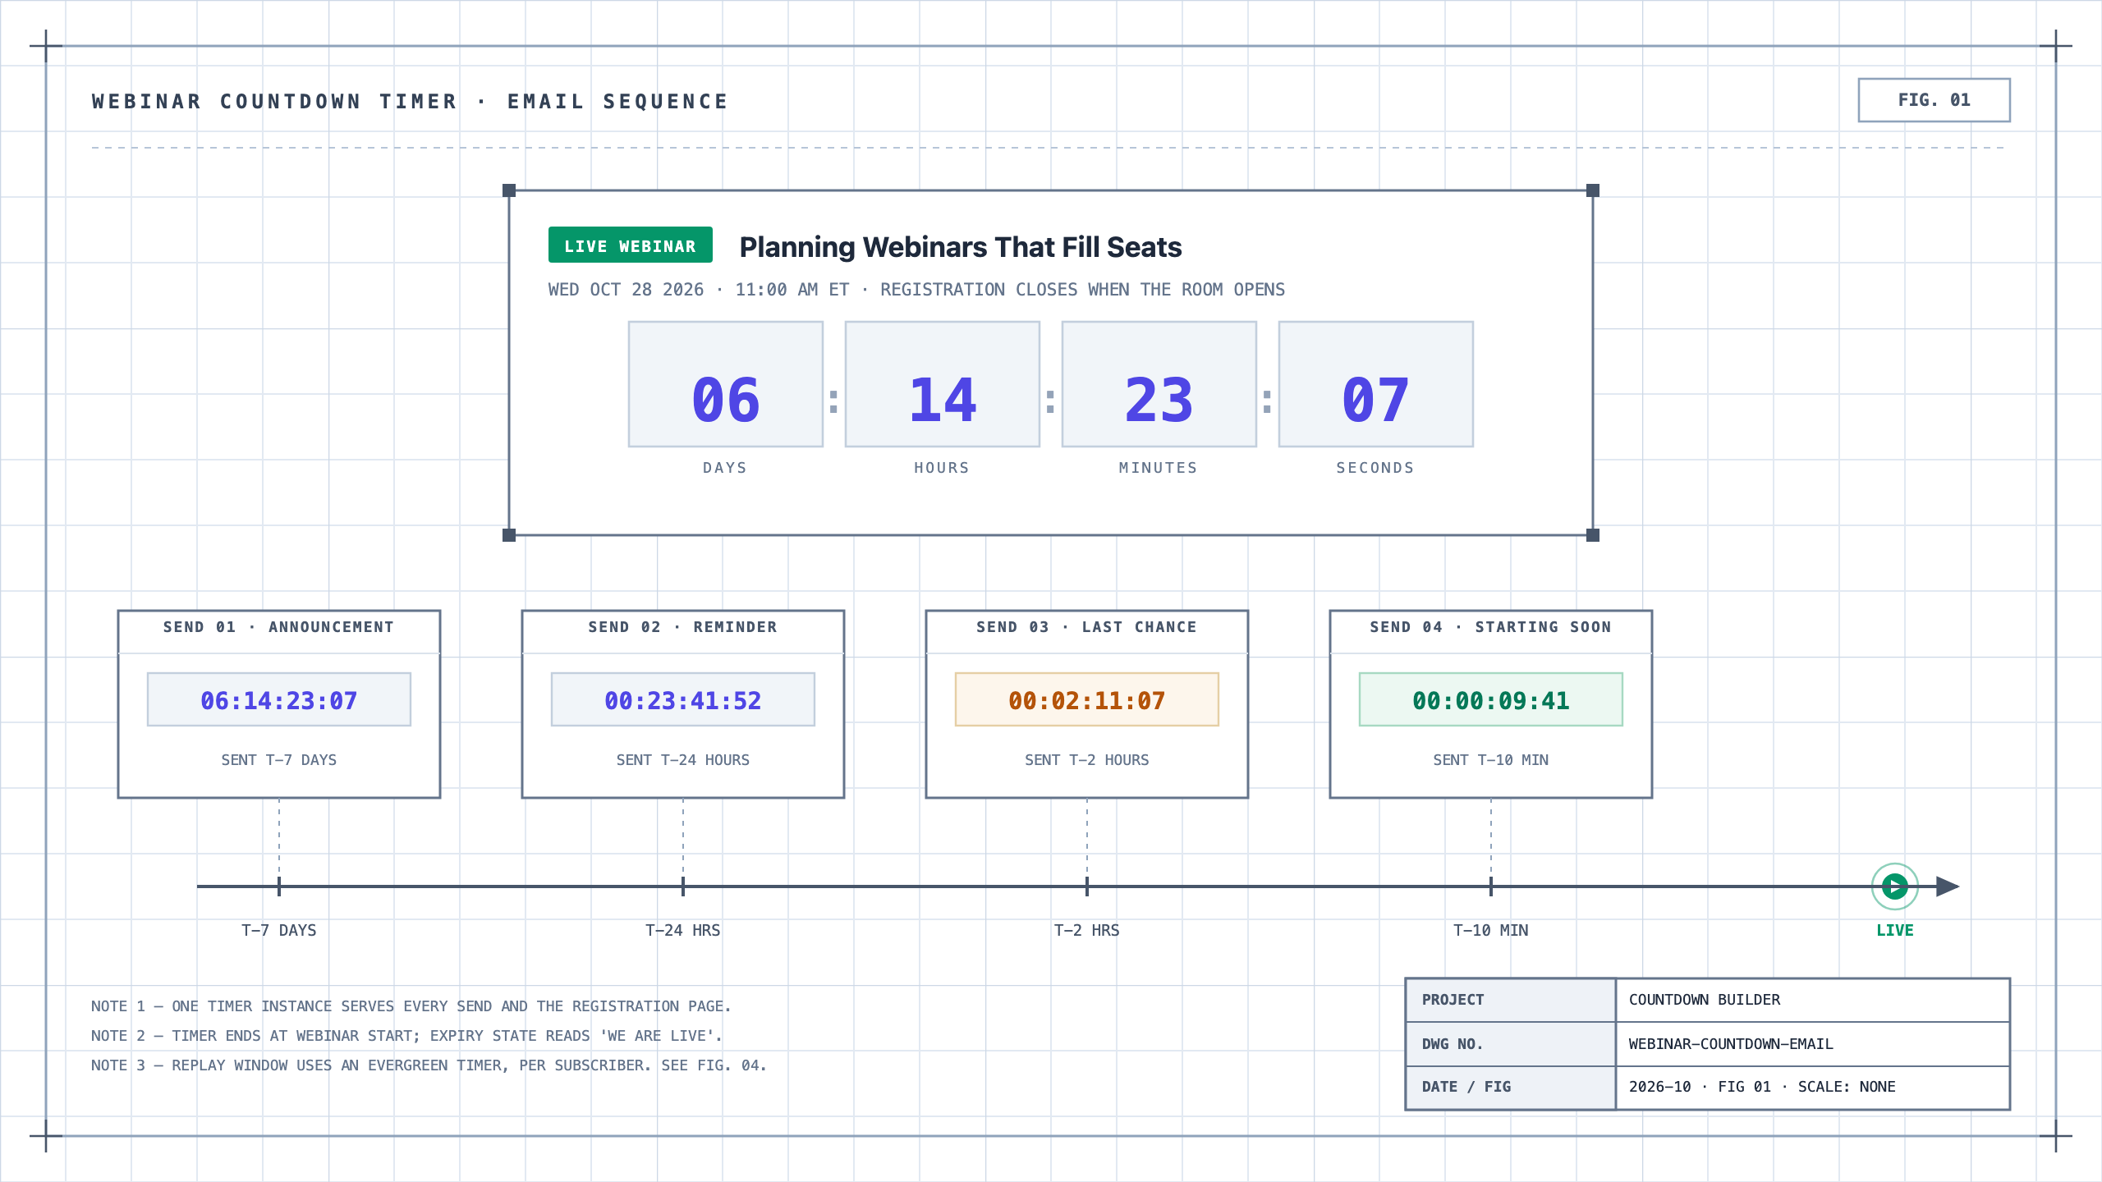Viewport: 2102px width, 1182px height.
Task: Click NOTE 2 about timer expiry state
Action: point(406,1036)
